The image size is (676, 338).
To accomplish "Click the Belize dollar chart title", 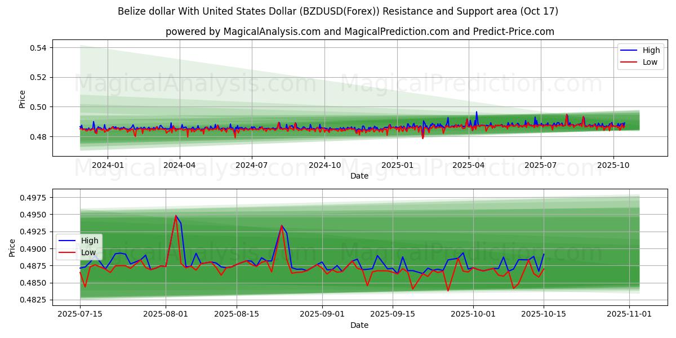I will 338,11.
